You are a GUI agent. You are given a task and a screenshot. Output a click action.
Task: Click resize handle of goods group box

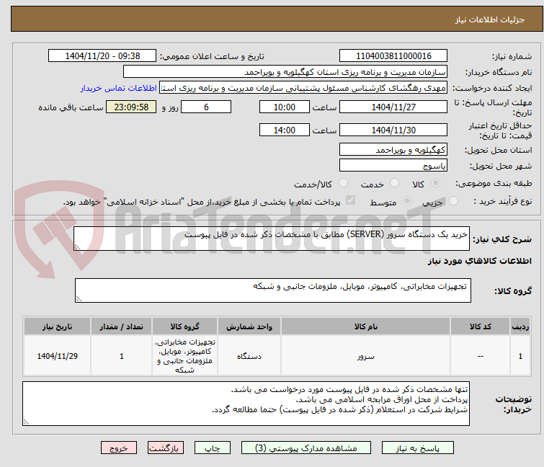click(x=79, y=299)
